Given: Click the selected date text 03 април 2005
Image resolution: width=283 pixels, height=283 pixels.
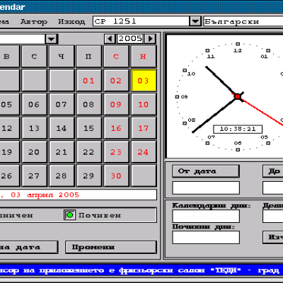Looking at the screenshot, I should click(x=45, y=195).
